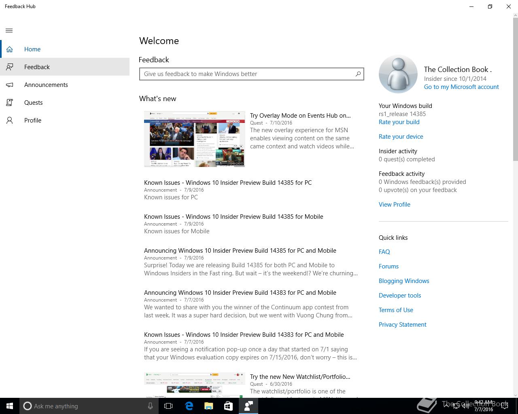Click the scrollbar down arrow

[x=515, y=395]
